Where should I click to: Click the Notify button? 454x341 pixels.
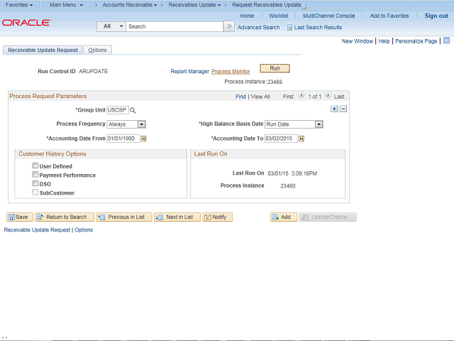[x=218, y=217]
